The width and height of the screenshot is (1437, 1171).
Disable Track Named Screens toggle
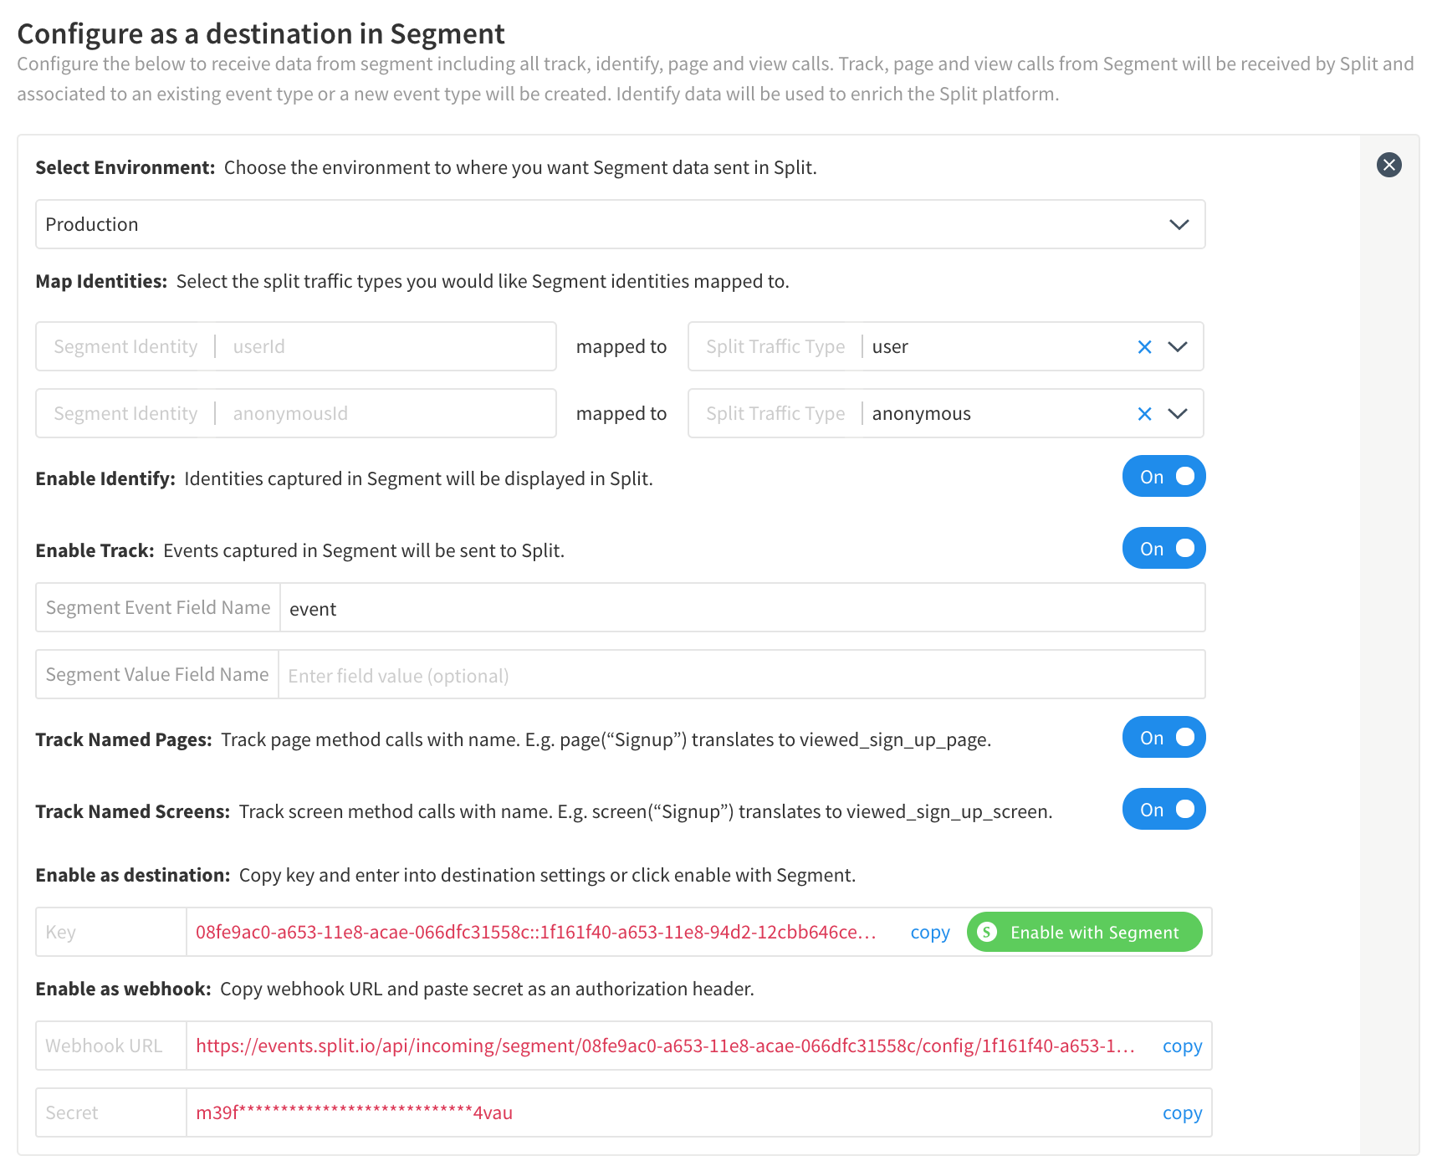(1163, 810)
